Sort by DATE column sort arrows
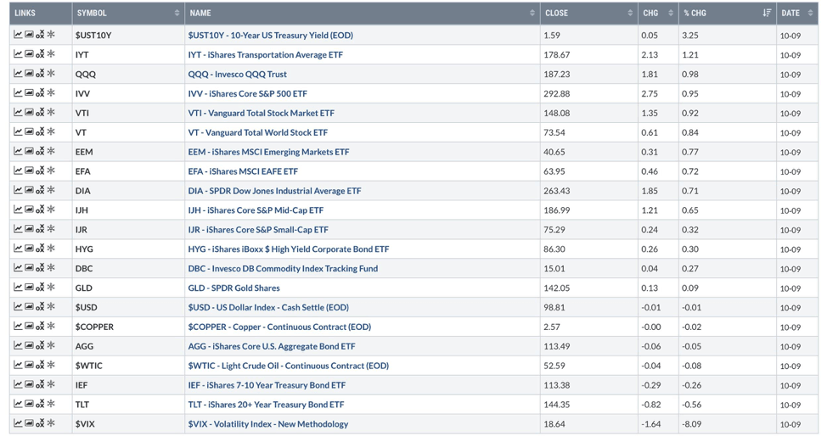Image resolution: width=827 pixels, height=436 pixels. (810, 13)
